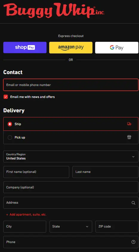Open the Country/Region dropdown

pos(71,156)
